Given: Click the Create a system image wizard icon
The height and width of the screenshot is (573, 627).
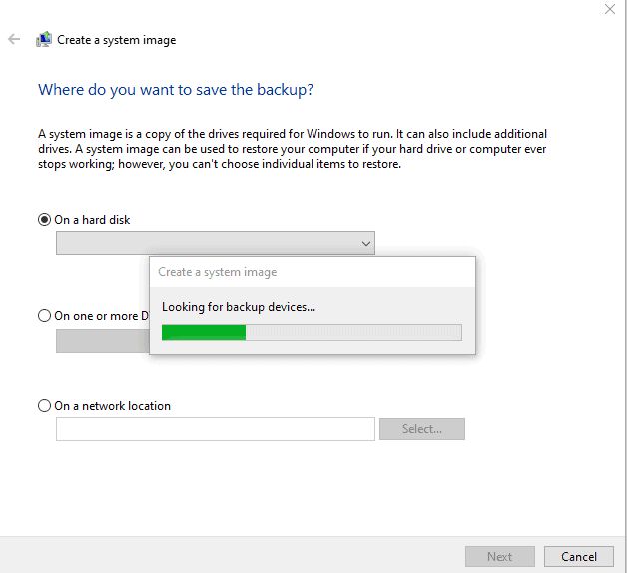Looking at the screenshot, I should tap(44, 39).
